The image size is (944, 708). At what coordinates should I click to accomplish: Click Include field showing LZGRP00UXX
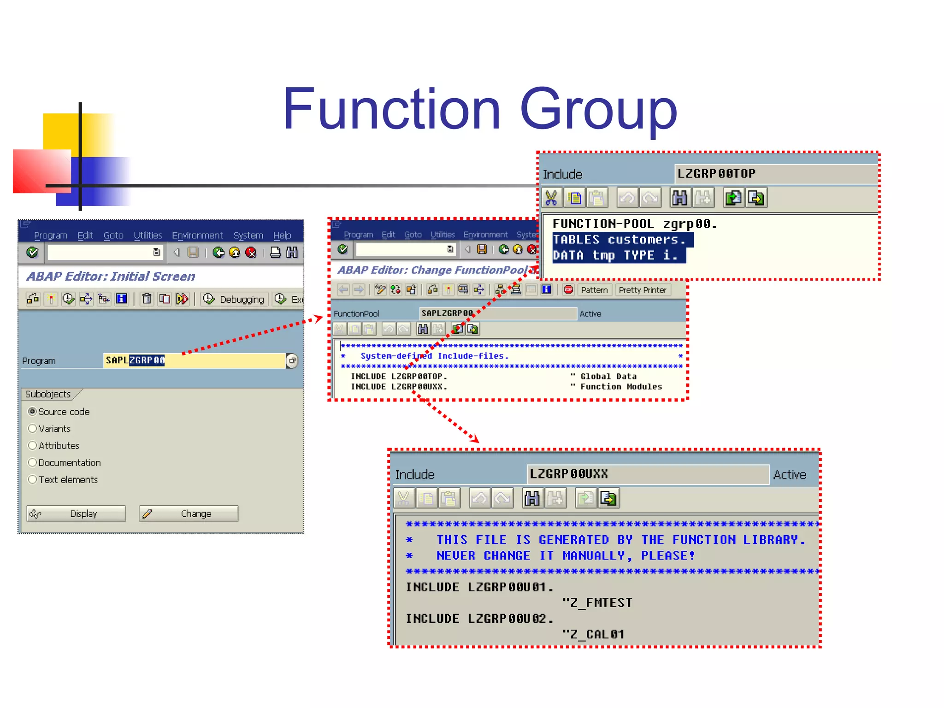(x=648, y=474)
